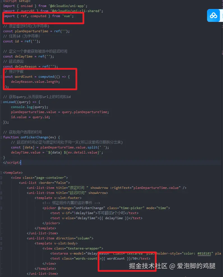Image resolution: width=223 pixels, height=277 pixels.
Task: Click the comment 任务id (为字符串)
Action: point(22,36)
